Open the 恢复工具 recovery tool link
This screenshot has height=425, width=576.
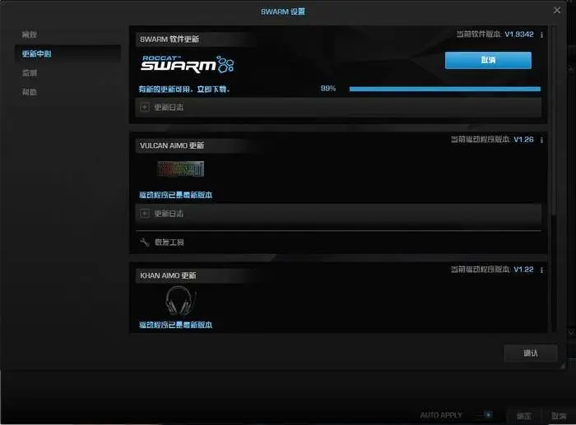pos(169,243)
